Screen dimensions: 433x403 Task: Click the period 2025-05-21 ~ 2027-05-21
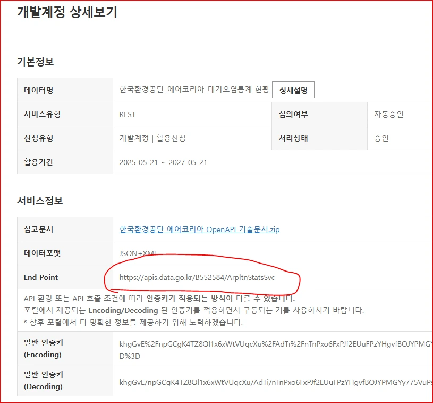coord(163,162)
